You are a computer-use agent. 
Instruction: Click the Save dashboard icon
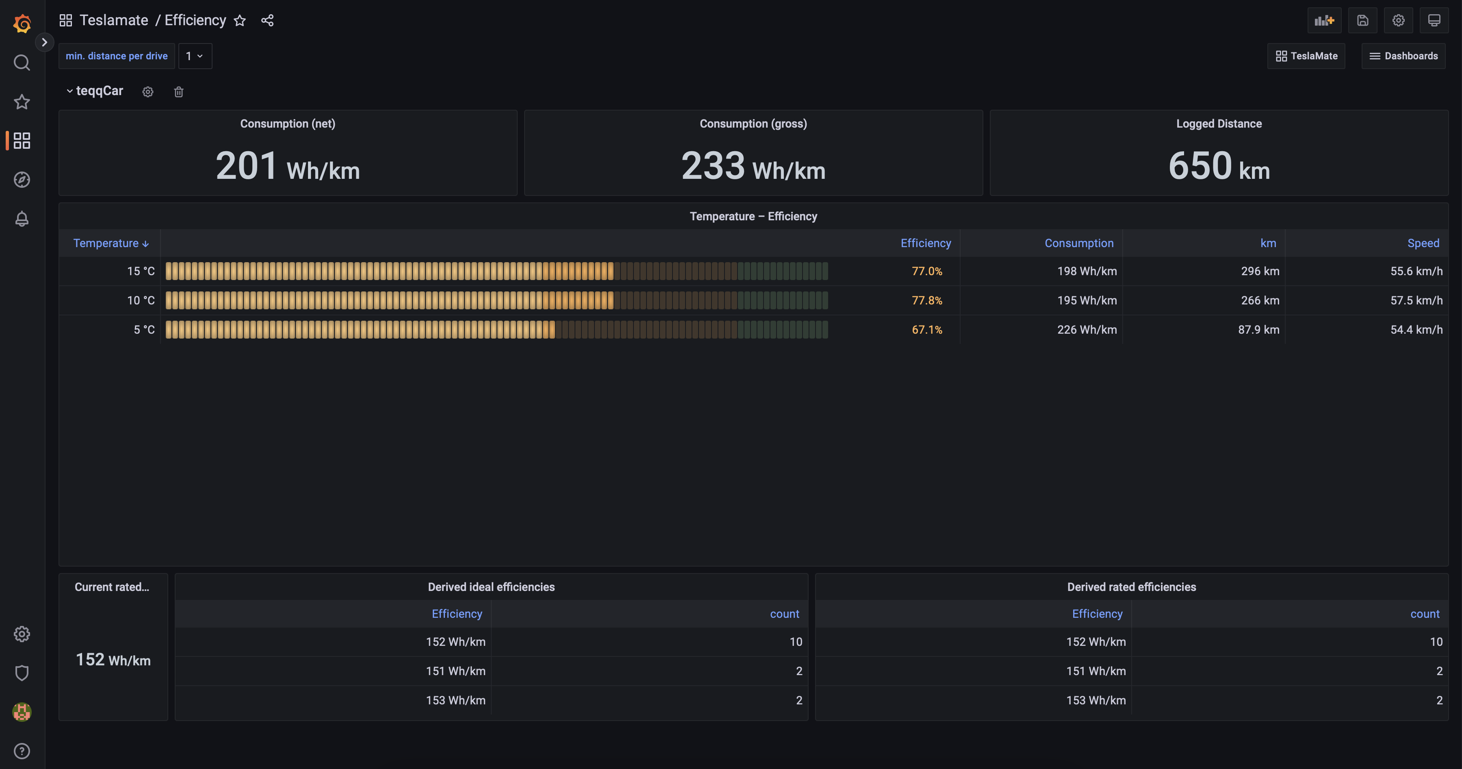[1362, 21]
